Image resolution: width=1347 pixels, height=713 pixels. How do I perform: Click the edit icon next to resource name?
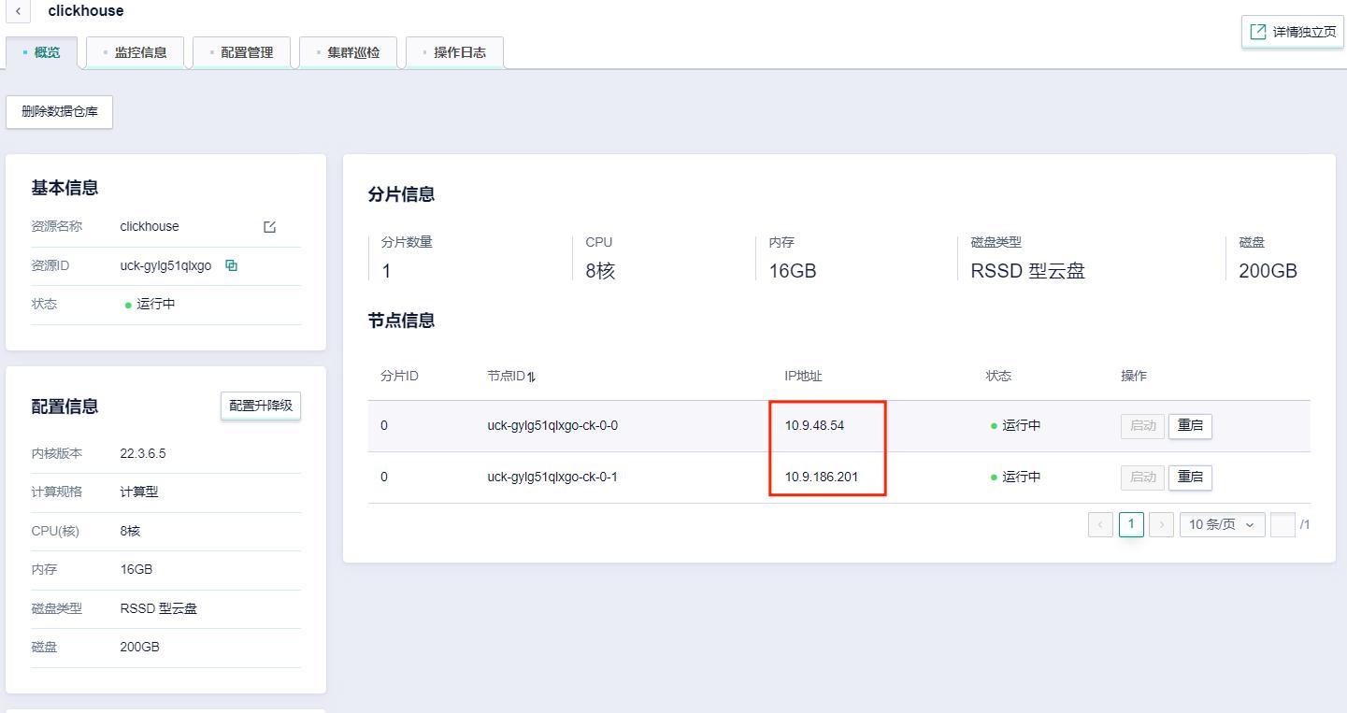click(x=270, y=227)
